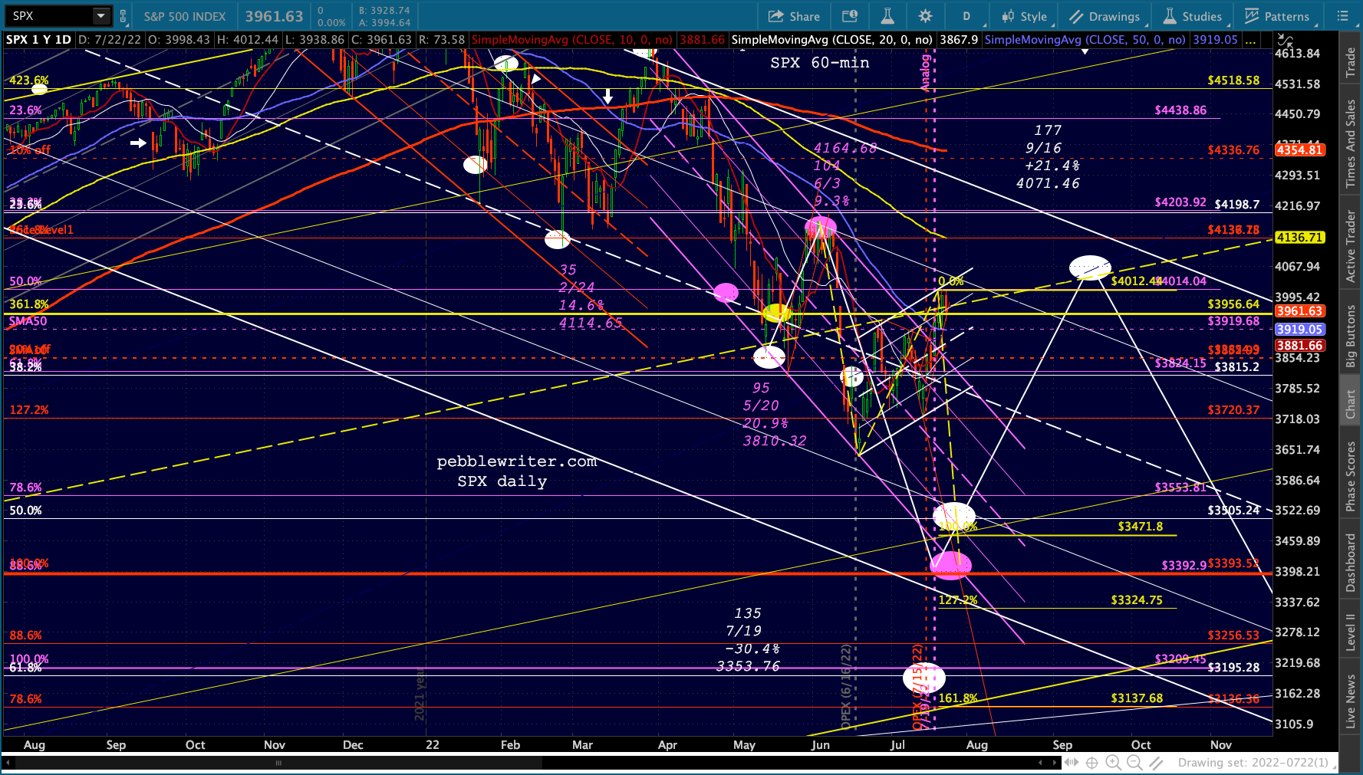Click the Aug 2022 label on time axis
The height and width of the screenshot is (775, 1363).
pyautogui.click(x=976, y=745)
